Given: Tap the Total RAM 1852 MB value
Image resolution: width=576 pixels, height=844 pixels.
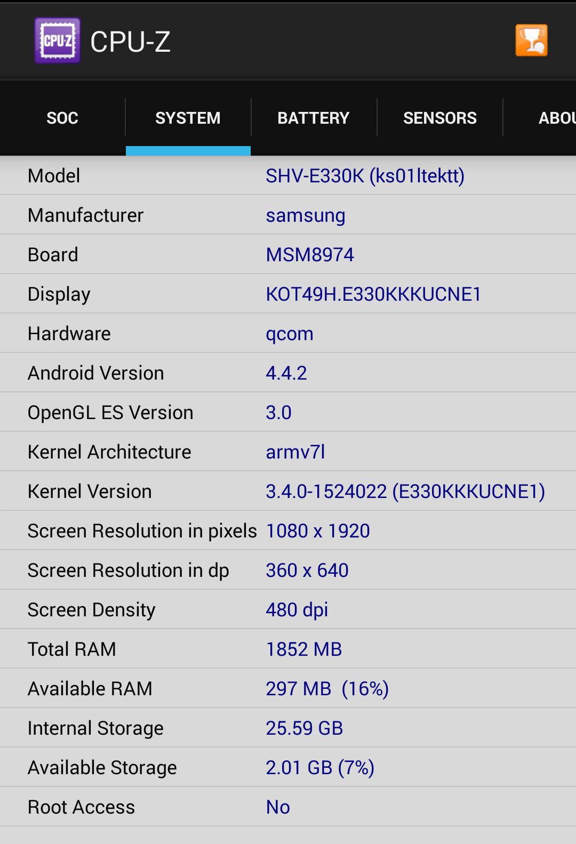Looking at the screenshot, I should [304, 649].
